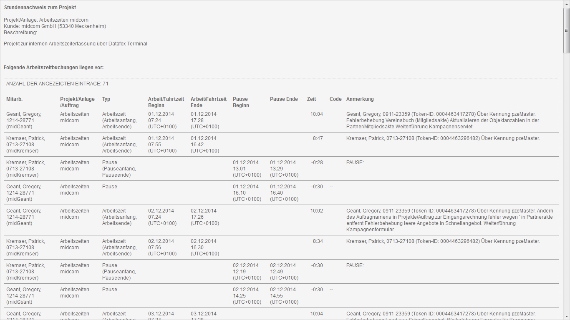Viewport: 570px width, 320px height.
Task: Click the vertical scrollbar thumb
Action: [566, 30]
